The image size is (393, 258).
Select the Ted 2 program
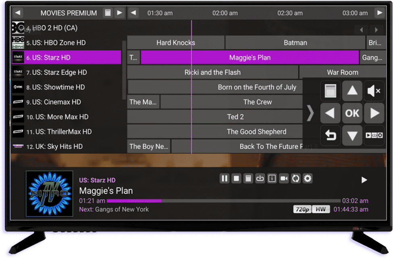(x=215, y=117)
